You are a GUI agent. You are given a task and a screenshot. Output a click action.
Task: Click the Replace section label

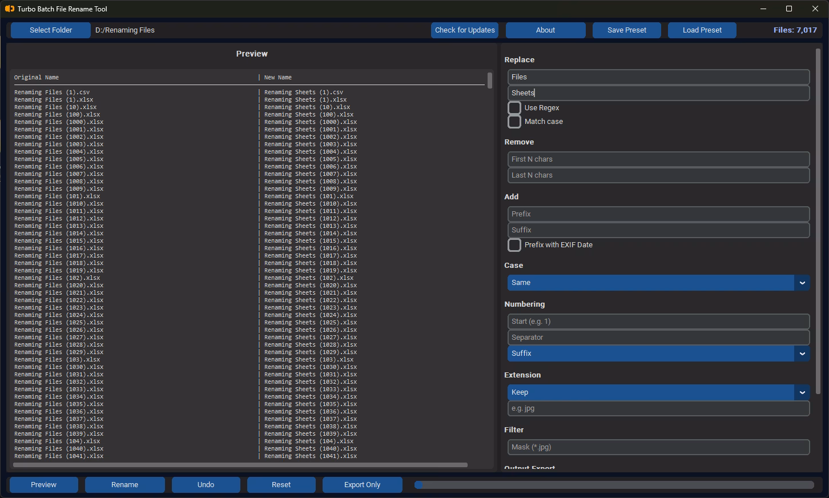(519, 60)
